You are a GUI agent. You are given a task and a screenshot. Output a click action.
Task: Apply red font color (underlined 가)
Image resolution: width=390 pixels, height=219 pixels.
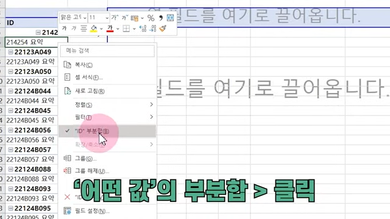click(x=110, y=29)
